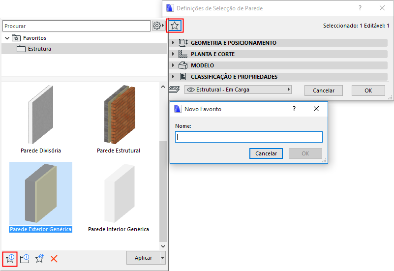Viewport: 394px width, 271px height.
Task: Click Cancelar in Wall Settings dialog
Action: coord(323,90)
